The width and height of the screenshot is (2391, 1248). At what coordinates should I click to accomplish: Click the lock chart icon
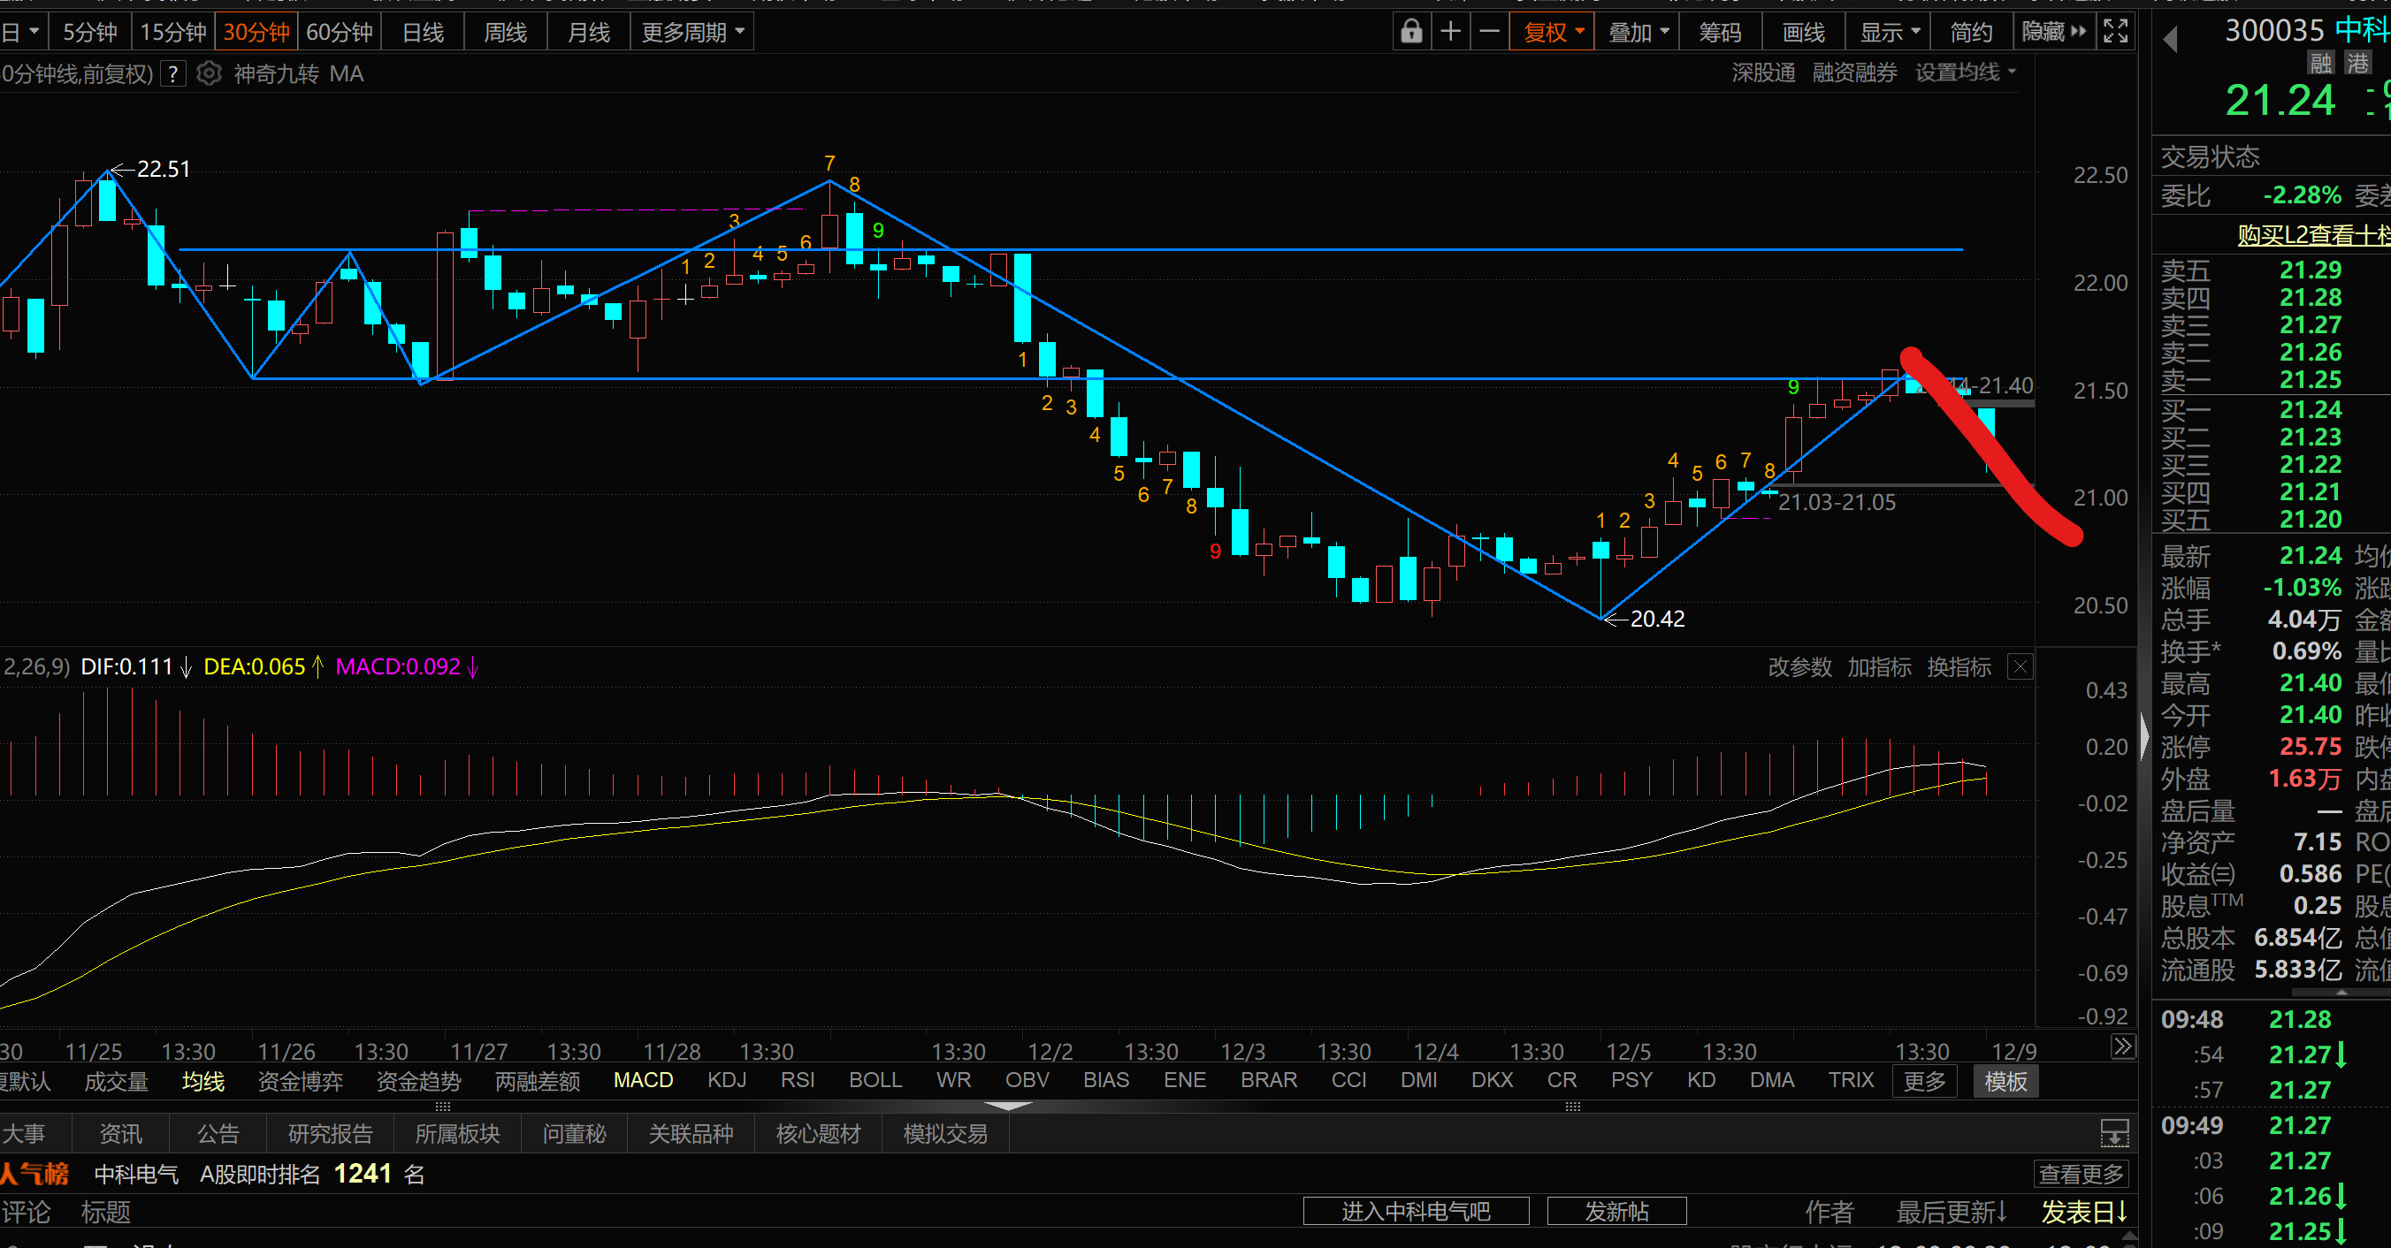pos(1411,32)
